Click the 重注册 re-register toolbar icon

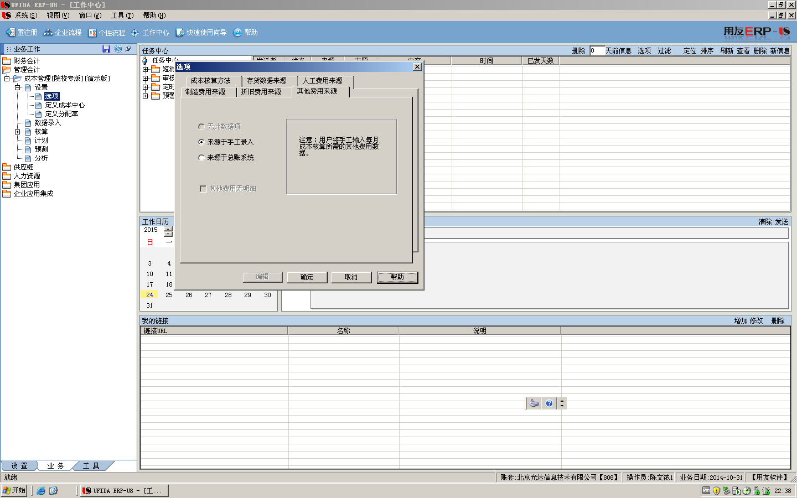11,33
